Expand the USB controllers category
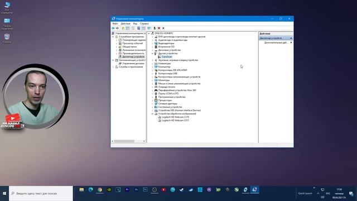 click(x=152, y=74)
